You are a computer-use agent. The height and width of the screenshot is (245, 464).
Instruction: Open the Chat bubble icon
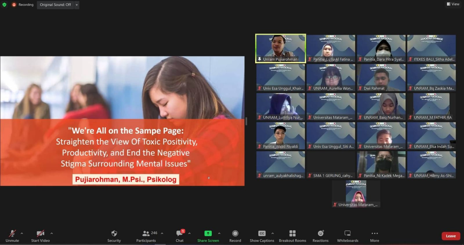pos(180,233)
